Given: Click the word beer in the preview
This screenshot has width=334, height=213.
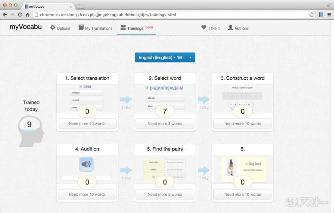Looking at the screenshot, I should point(87,86).
